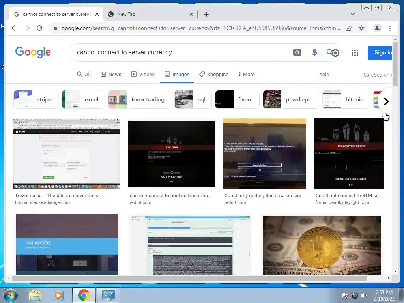The image size is (404, 303).
Task: Open control panel taskbar item
Action: [x=108, y=295]
